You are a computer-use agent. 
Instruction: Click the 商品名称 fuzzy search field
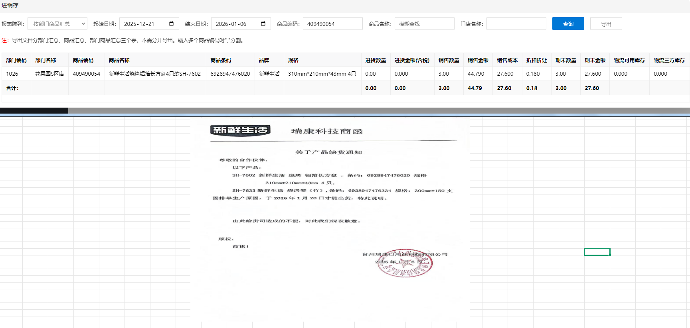tap(424, 24)
